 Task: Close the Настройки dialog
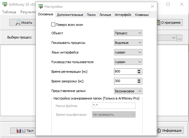pyautogui.click(x=152, y=6)
